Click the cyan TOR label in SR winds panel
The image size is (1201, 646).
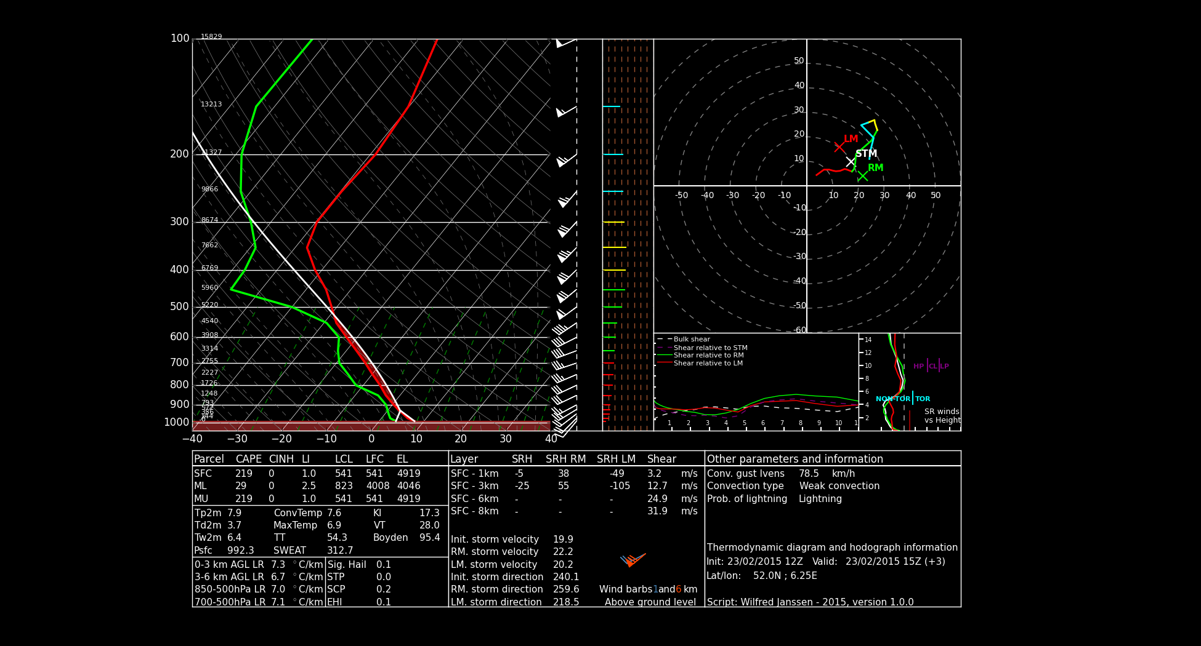923,399
